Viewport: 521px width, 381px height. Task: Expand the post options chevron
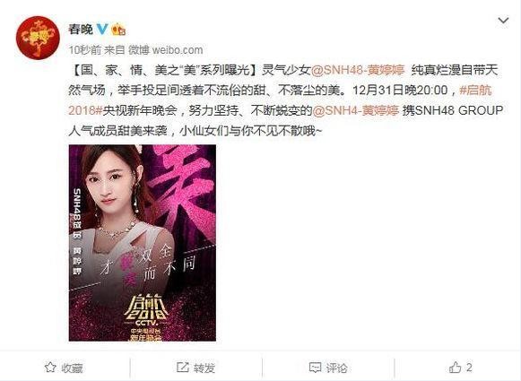[503, 21]
